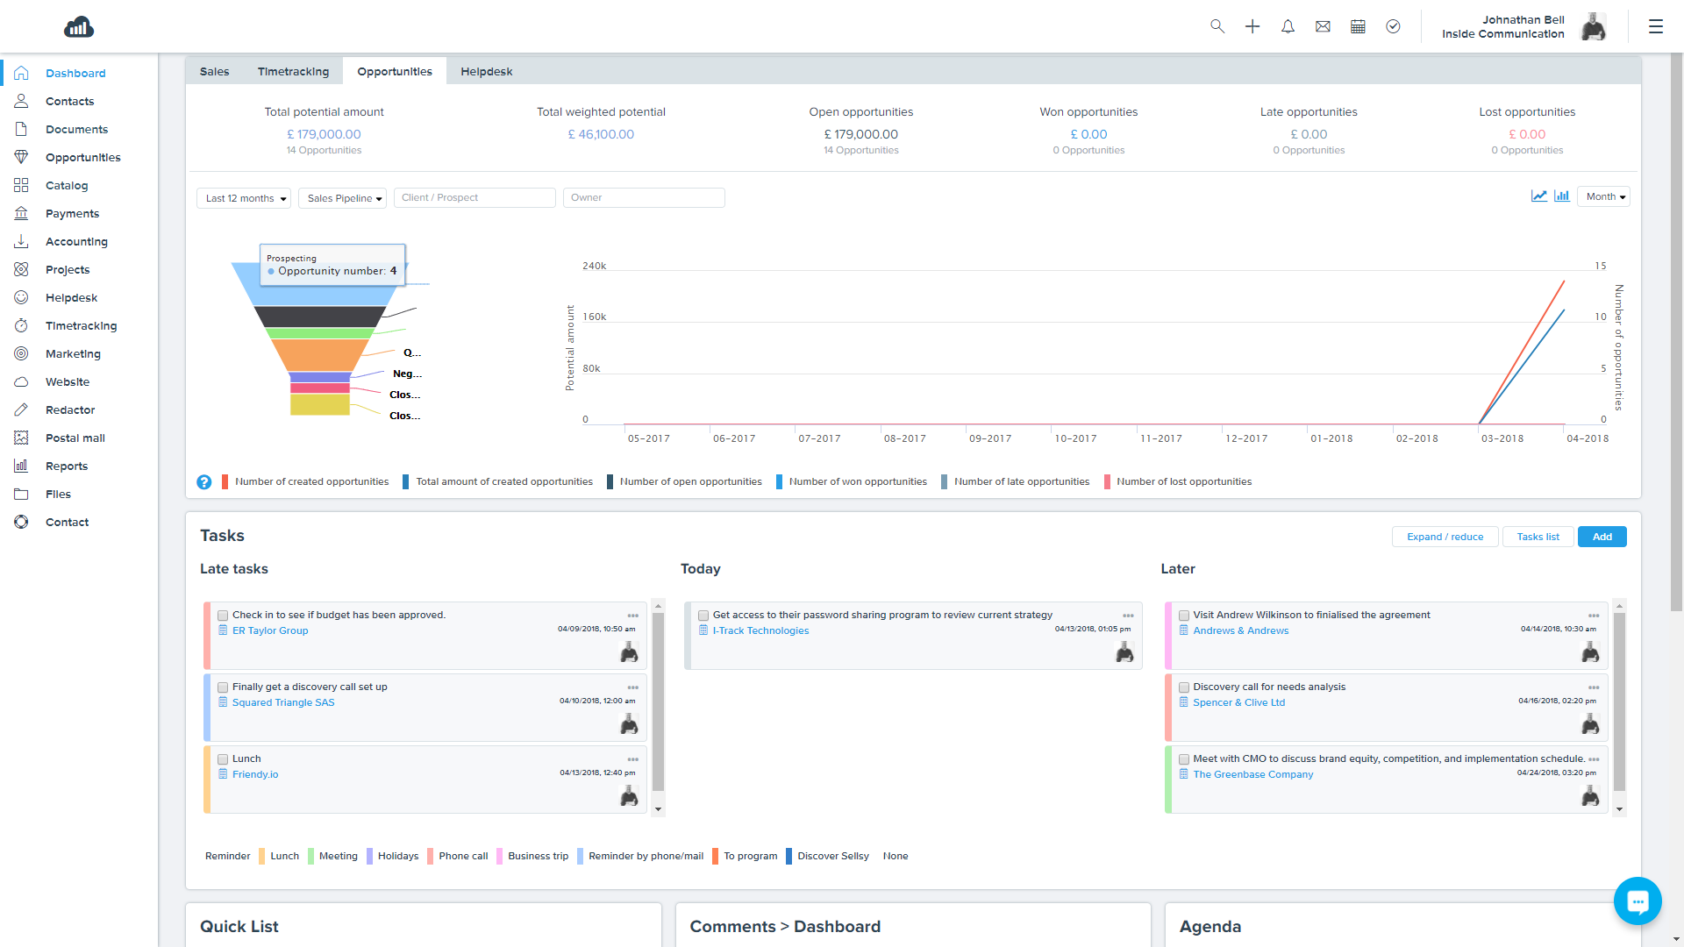Open the live chat bubble widget
1684x947 pixels.
coord(1637,901)
